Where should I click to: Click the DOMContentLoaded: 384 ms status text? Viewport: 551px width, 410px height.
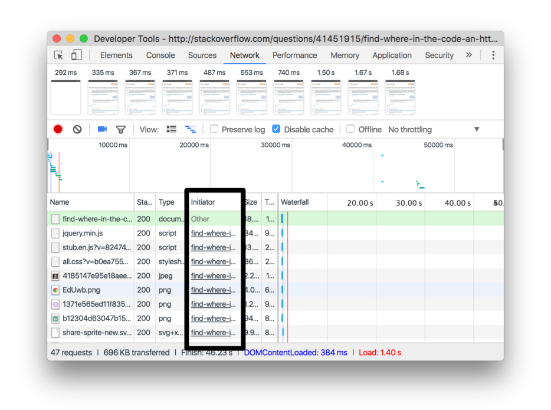(x=295, y=352)
